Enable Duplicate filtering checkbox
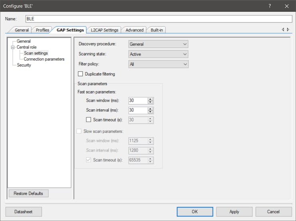 [80, 74]
